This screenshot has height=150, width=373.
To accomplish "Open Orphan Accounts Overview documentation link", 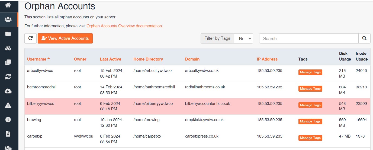I will point(125,26).
